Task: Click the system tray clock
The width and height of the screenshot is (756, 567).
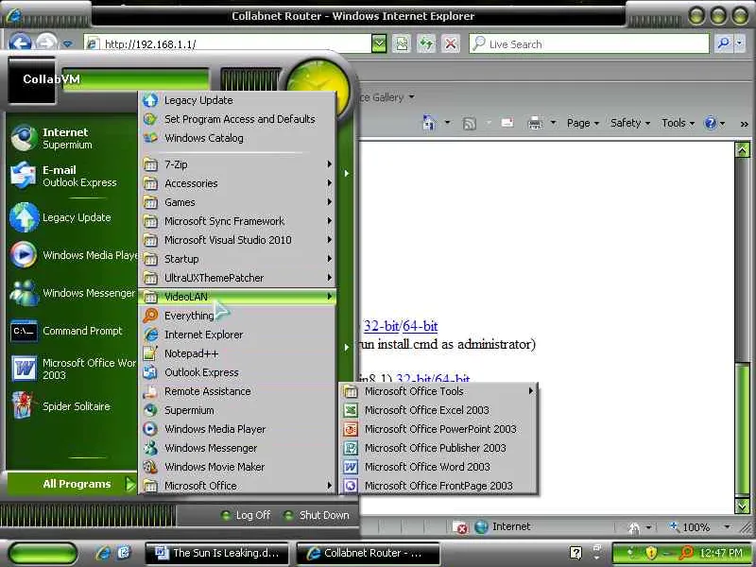Action: pos(720,553)
